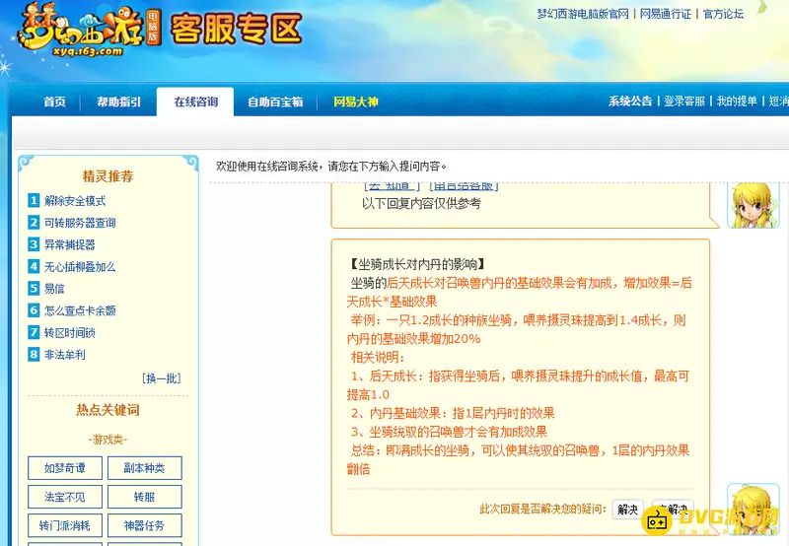
Task: Click 【坐骑成长对内丹的影响】 heading text
Action: [417, 264]
